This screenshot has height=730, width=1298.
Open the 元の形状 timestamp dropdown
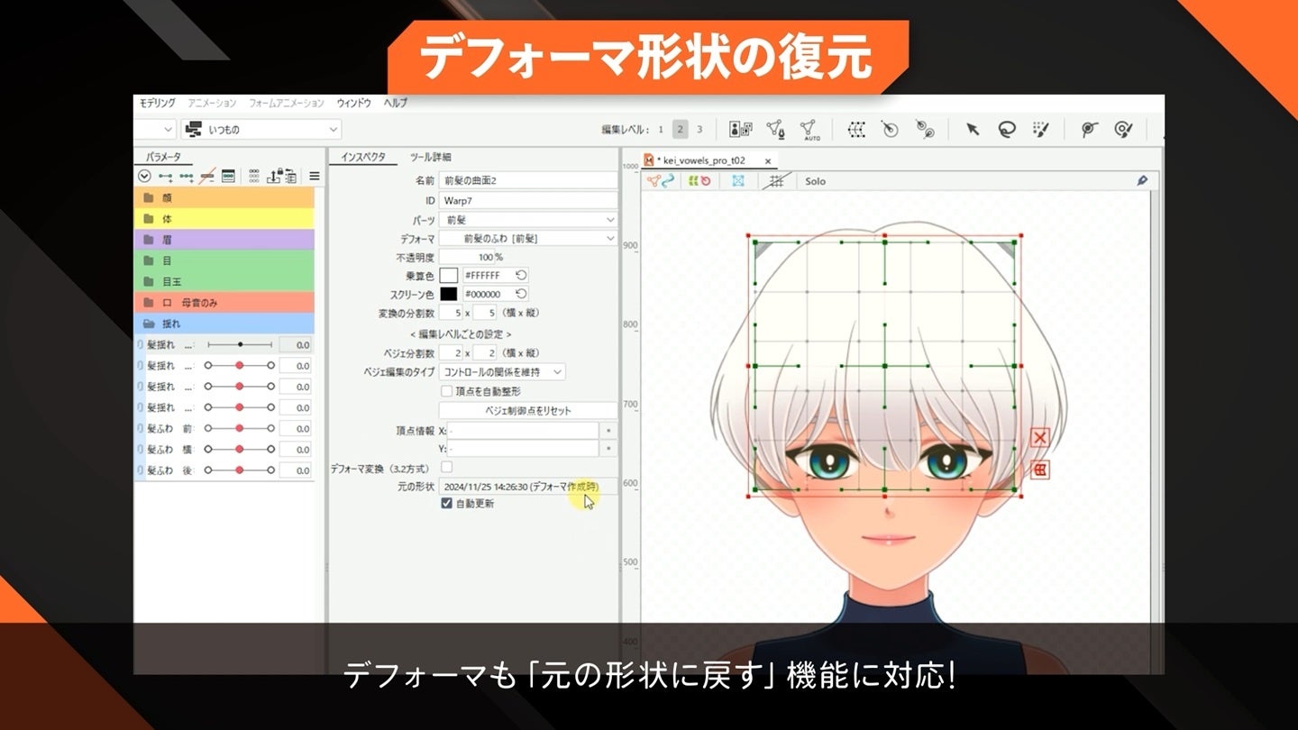coord(528,487)
